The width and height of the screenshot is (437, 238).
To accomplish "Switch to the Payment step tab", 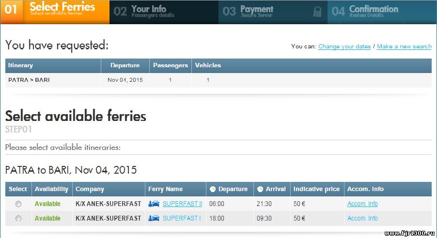I will coord(273,12).
